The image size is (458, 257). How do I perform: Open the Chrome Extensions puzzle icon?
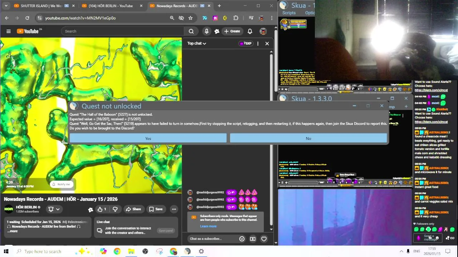coord(236,18)
